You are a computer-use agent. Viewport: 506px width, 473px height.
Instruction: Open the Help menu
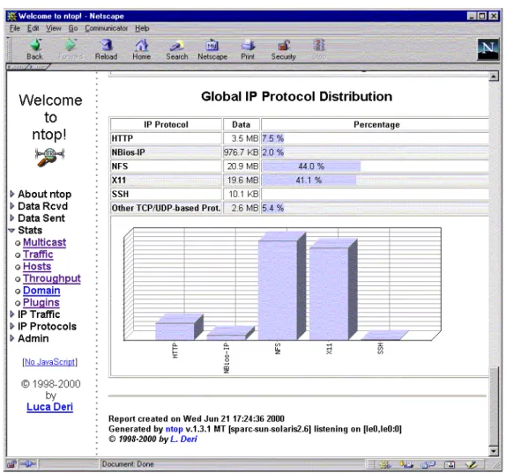pyautogui.click(x=142, y=28)
